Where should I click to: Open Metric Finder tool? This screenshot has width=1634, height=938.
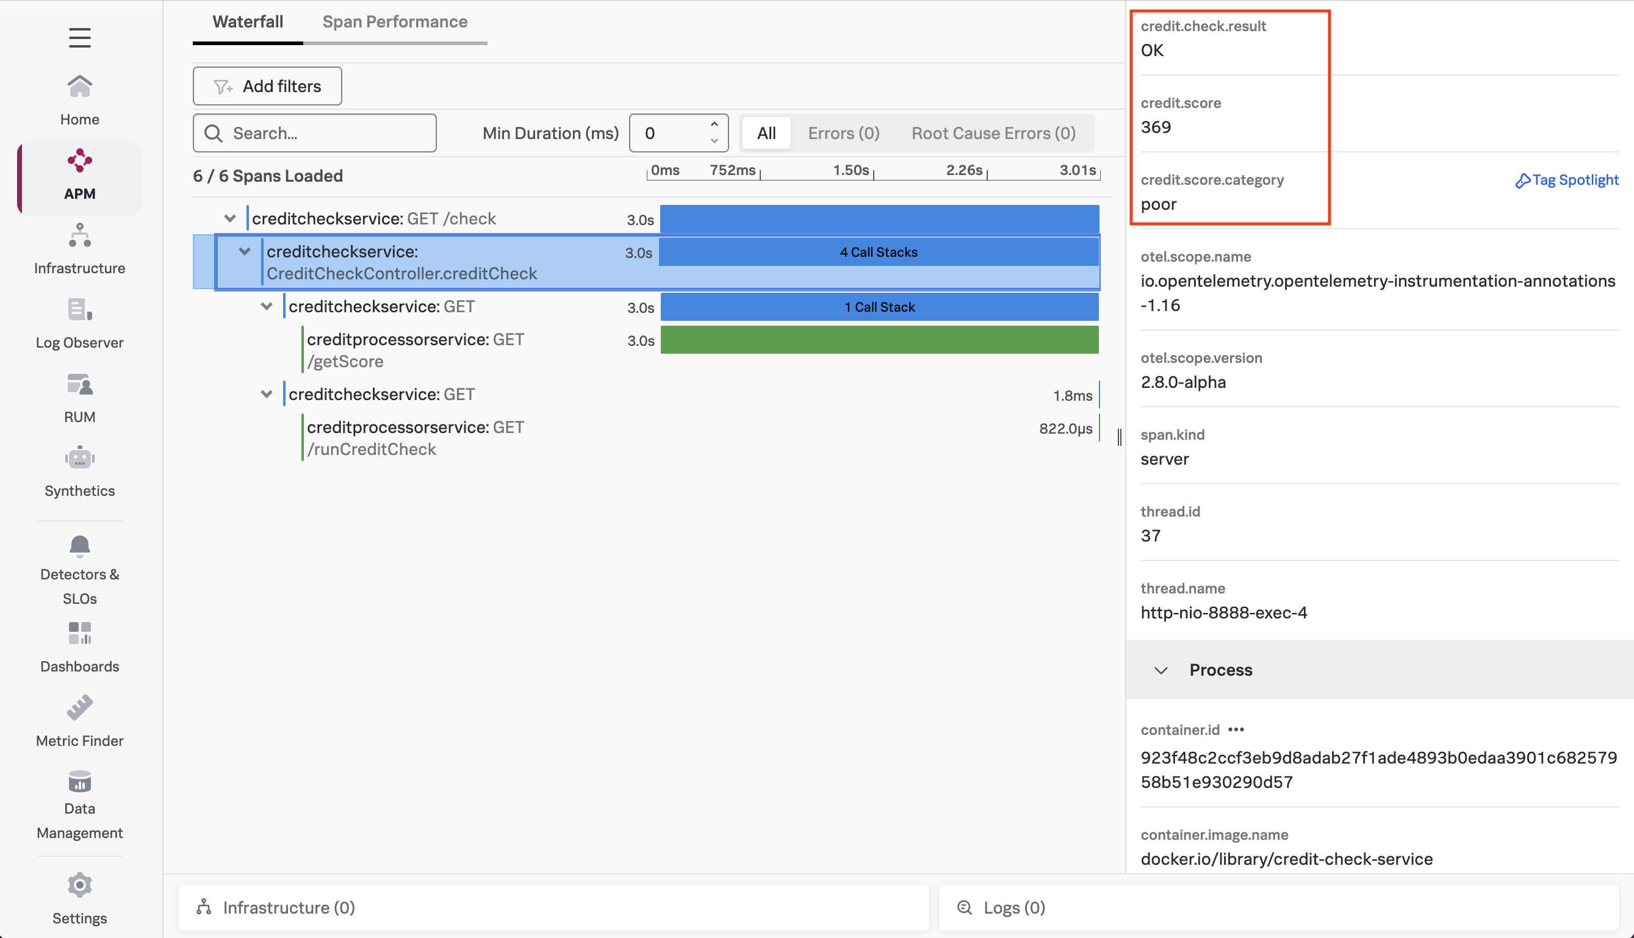(79, 720)
